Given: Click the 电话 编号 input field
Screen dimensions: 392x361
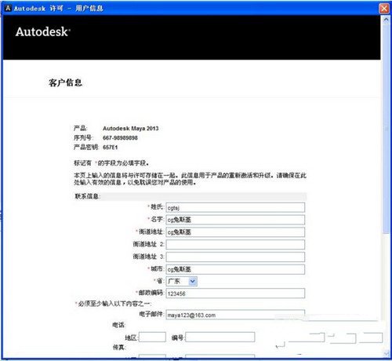Looking at the screenshot, I should tap(220, 337).
